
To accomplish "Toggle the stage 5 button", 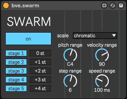I will (16, 88).
